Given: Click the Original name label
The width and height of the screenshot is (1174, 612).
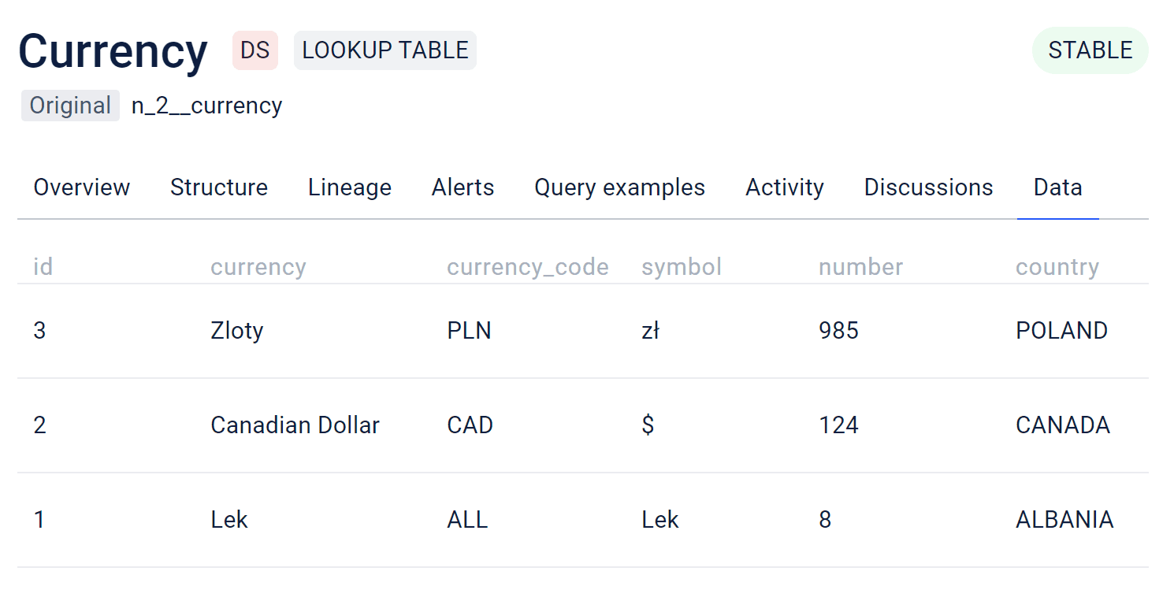Looking at the screenshot, I should tap(70, 106).
